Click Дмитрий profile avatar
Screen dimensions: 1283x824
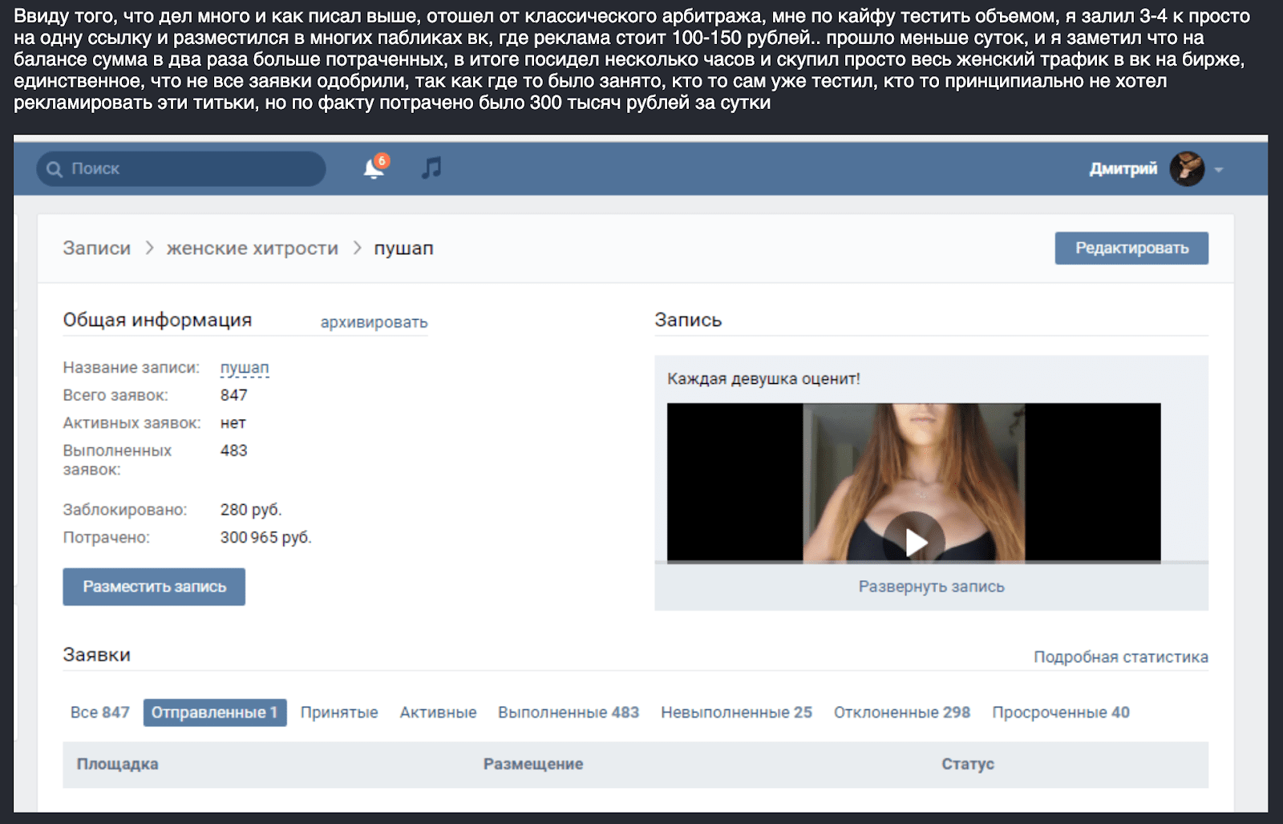[1187, 169]
